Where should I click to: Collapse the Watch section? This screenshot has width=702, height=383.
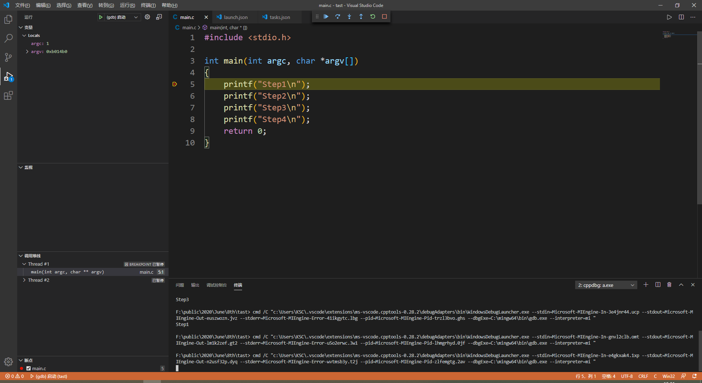[21, 167]
